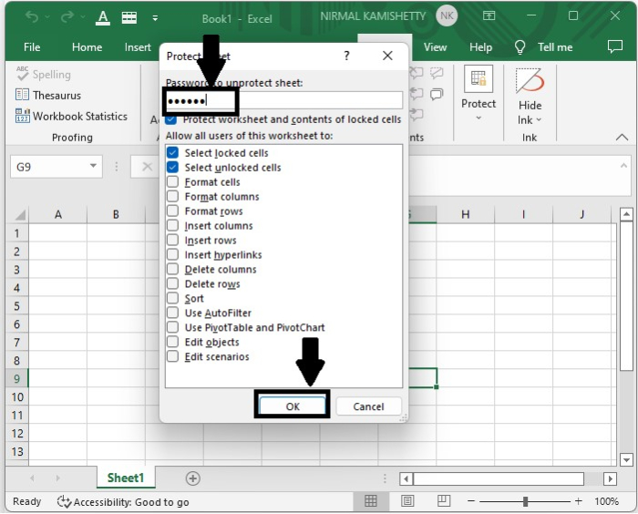638x514 pixels.
Task: Click the password to unprotect sheet field
Action: pyautogui.click(x=283, y=100)
